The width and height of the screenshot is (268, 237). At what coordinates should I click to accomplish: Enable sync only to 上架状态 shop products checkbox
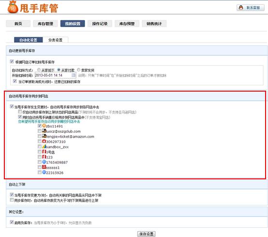pos(20,111)
